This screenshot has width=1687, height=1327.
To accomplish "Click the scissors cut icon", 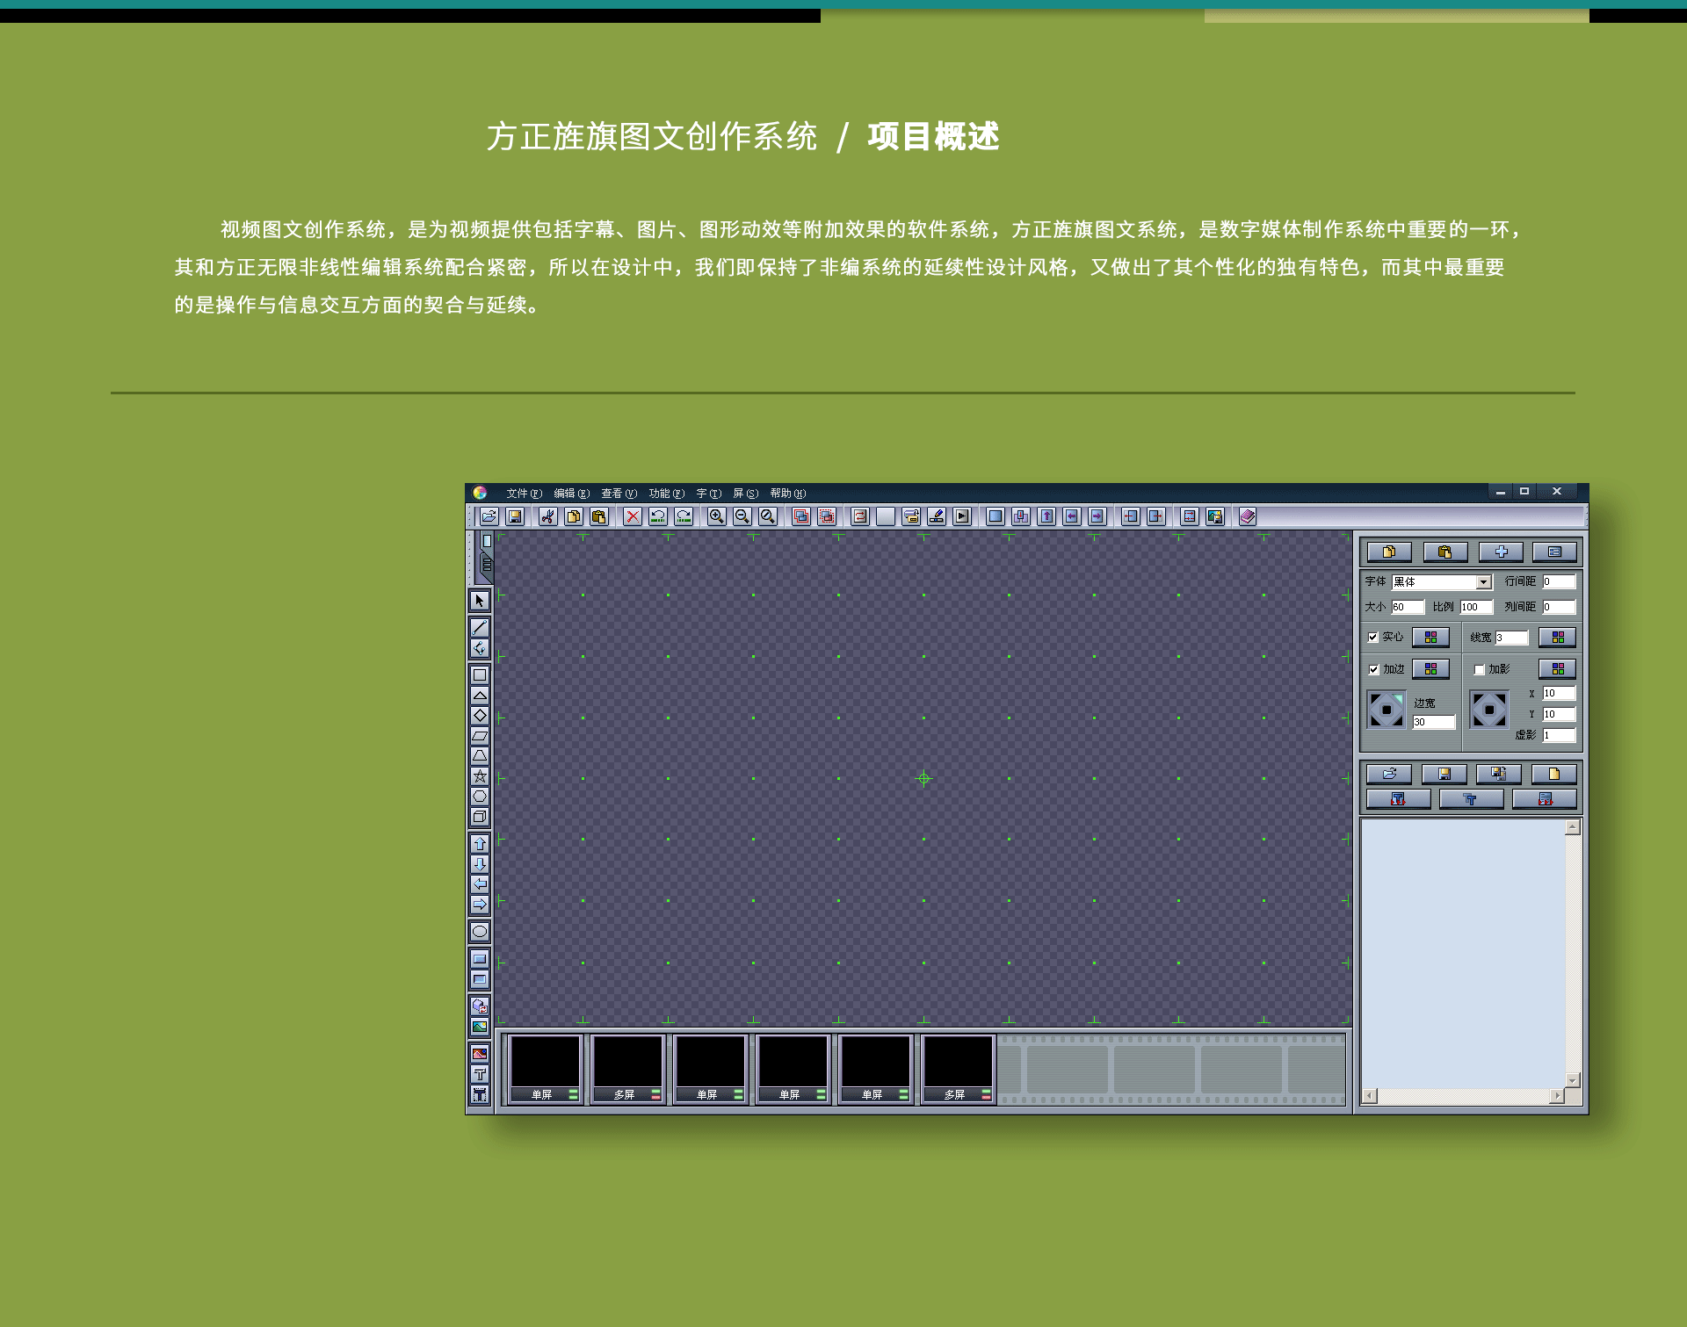I will tap(548, 516).
